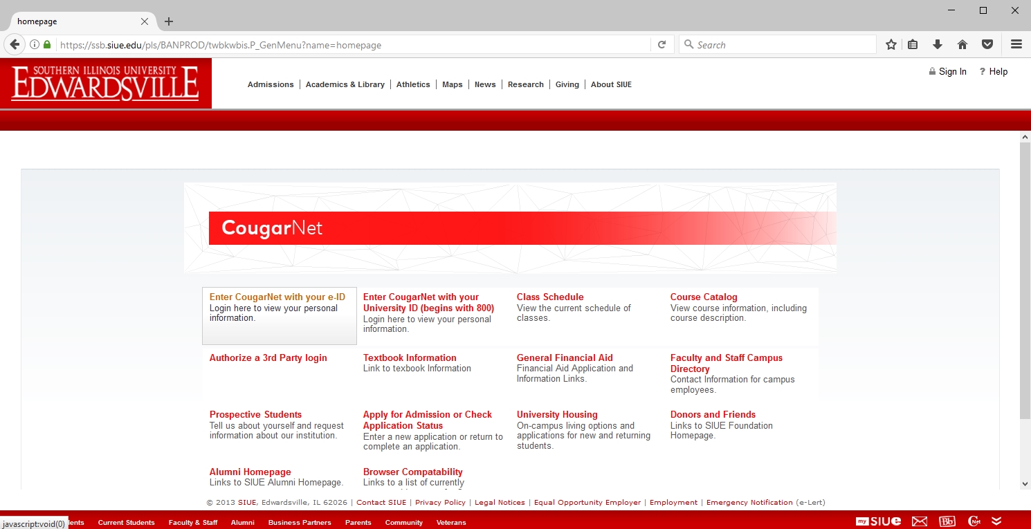Show bookmarks list icon in toolbar
This screenshot has height=529, width=1031.
(913, 44)
